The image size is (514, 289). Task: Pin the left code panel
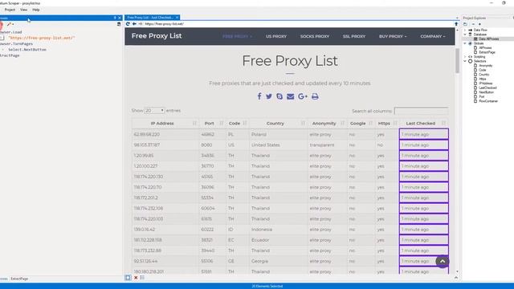115,18
